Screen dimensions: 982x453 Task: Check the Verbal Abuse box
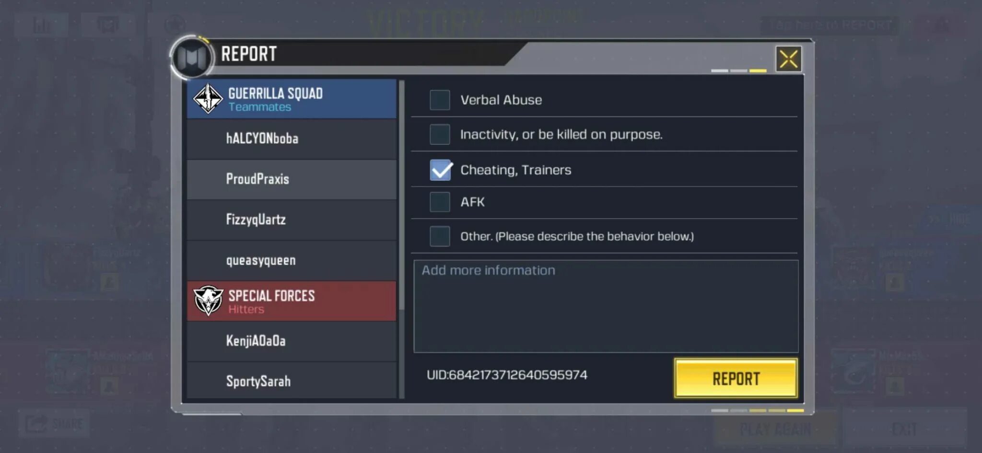coord(440,100)
